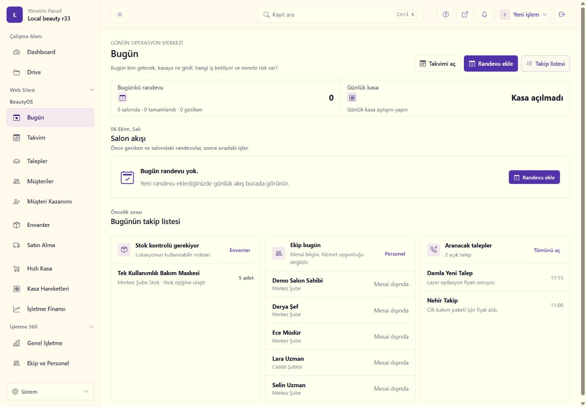This screenshot has width=586, height=407.
Task: Open Envanter from the sidebar
Action: tap(50, 225)
